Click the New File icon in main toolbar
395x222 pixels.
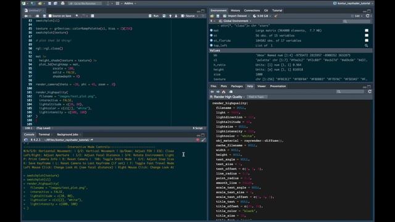(23, 3)
